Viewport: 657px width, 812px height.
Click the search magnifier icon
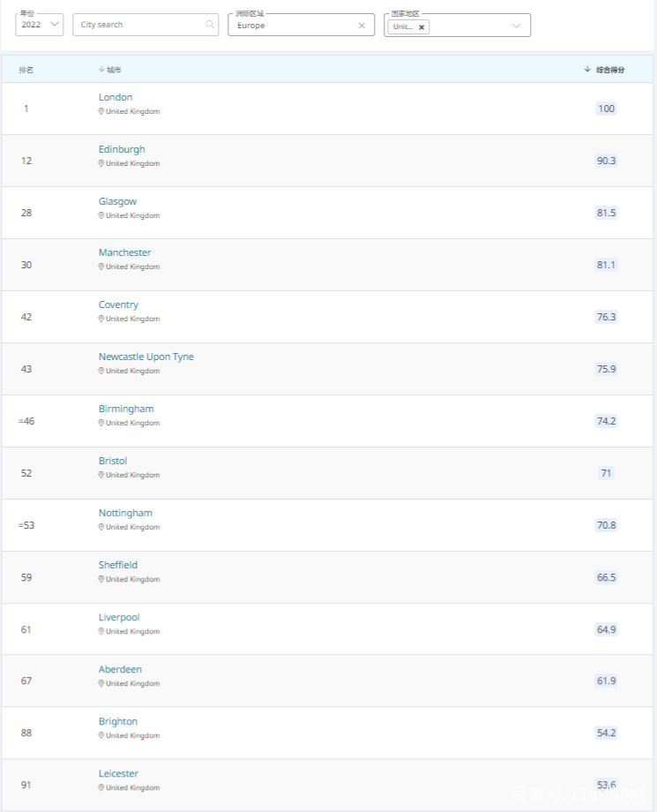(x=210, y=25)
